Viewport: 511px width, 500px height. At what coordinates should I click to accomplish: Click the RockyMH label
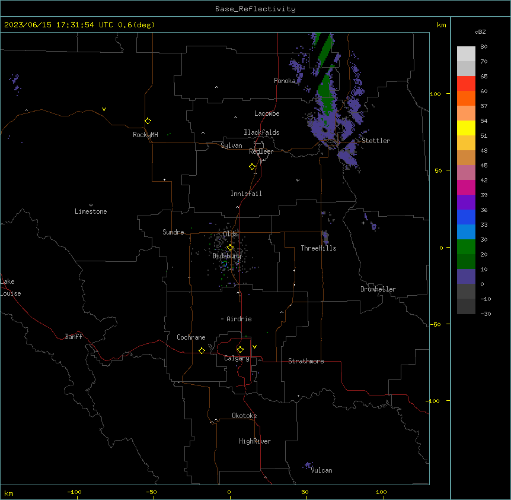[145, 135]
